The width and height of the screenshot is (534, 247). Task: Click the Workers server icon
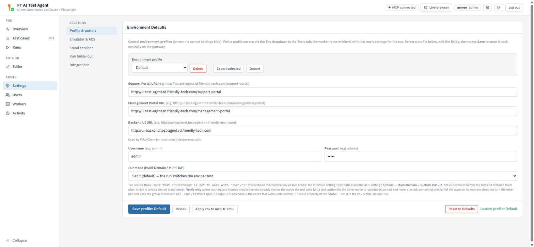[7, 104]
